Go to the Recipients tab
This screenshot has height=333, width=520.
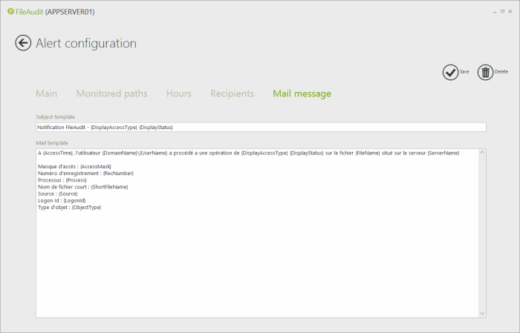pos(232,93)
